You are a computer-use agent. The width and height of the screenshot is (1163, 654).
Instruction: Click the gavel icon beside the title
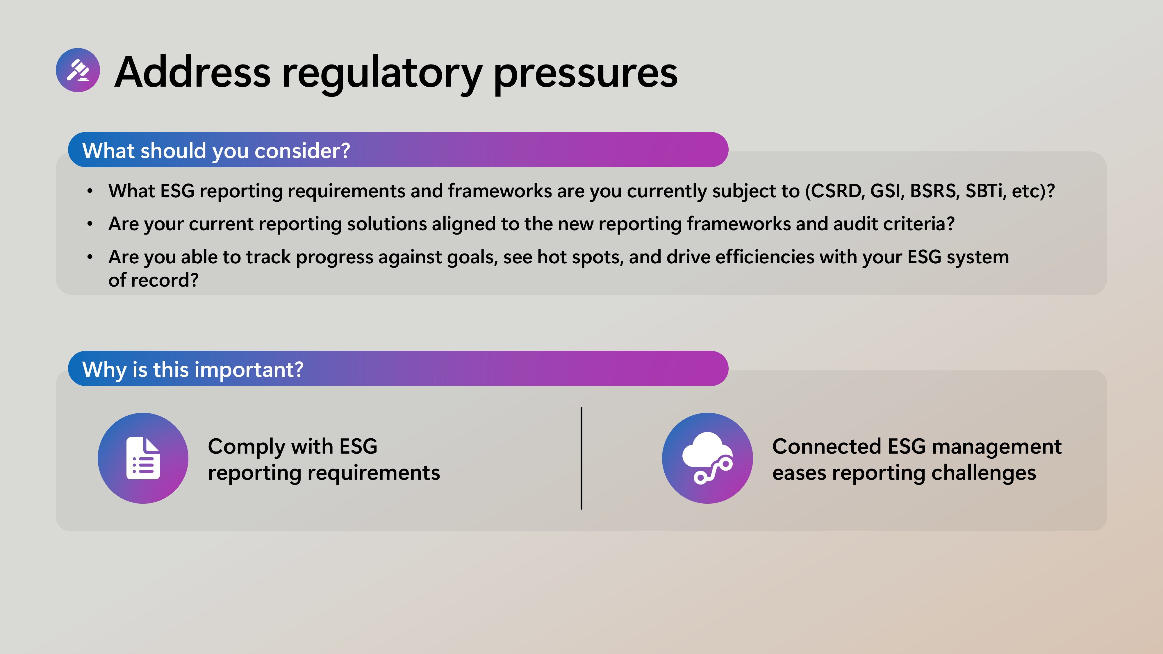78,70
